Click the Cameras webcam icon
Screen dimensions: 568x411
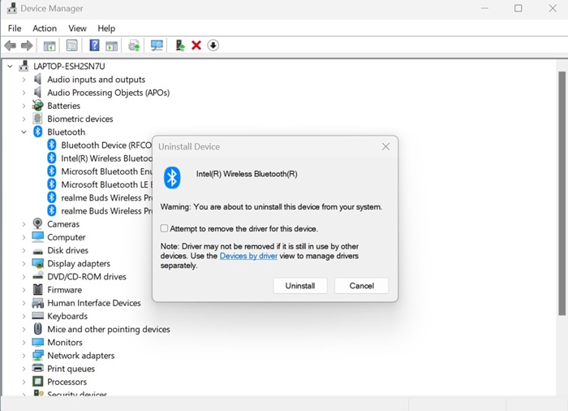coord(37,223)
